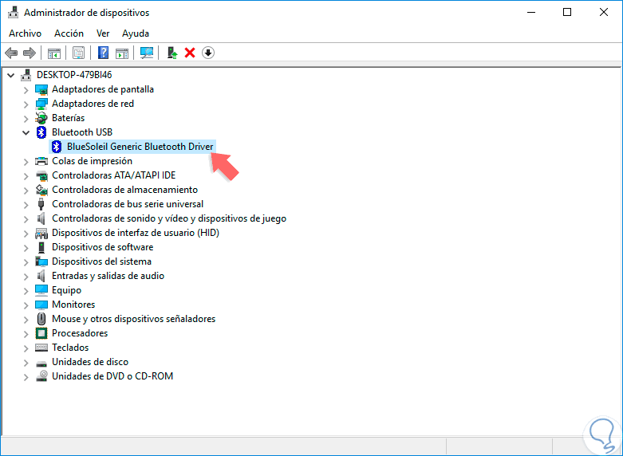Click the Colas de impresión printer icon
Image resolution: width=623 pixels, height=456 pixels.
(41, 161)
